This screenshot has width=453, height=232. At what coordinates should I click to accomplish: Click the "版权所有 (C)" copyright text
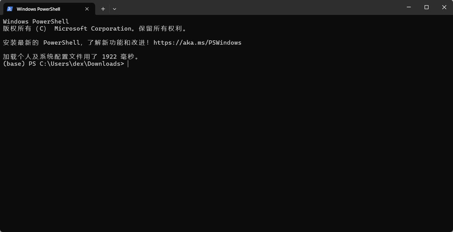[24, 29]
